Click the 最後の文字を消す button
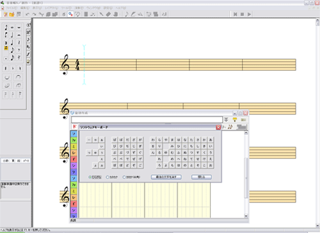The width and height of the screenshot is (320, 233). [166, 177]
